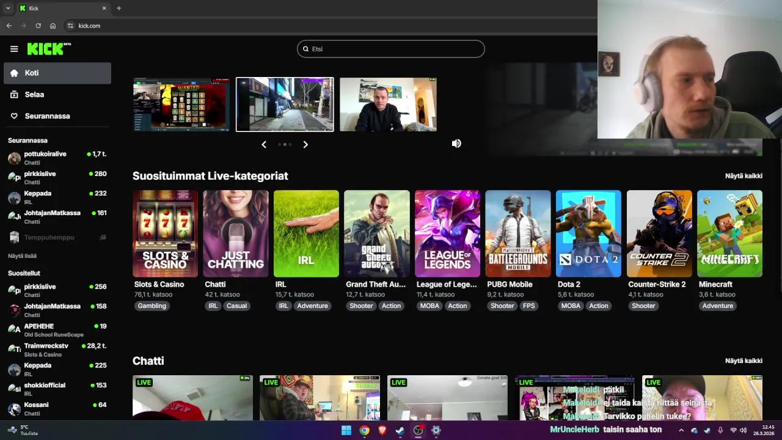Open offline channel Temppuhemppu
The width and height of the screenshot is (782, 440).
pos(57,237)
